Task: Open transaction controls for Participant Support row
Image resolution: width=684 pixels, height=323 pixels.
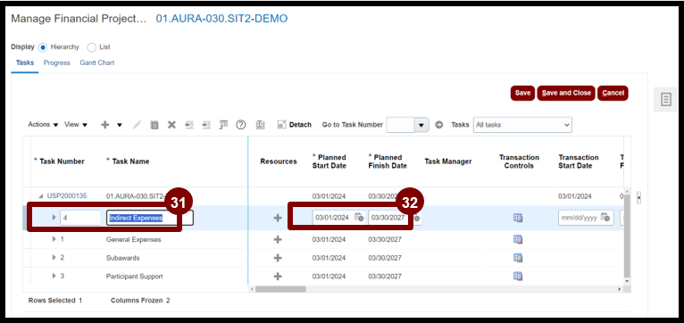Action: point(518,277)
